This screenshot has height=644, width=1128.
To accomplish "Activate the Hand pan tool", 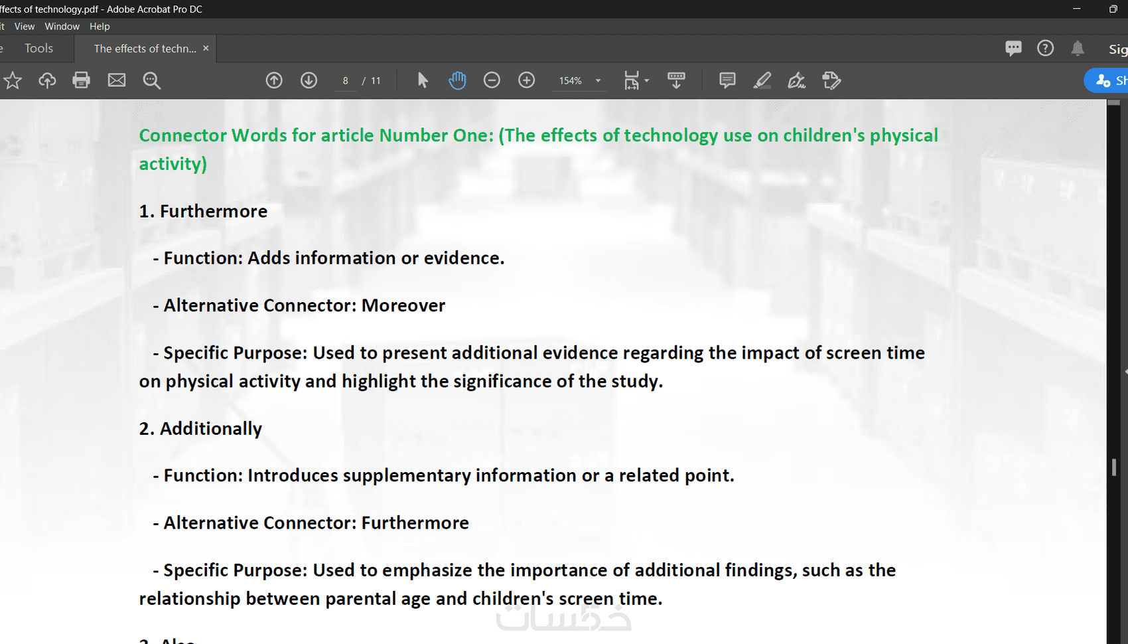I will 457,80.
